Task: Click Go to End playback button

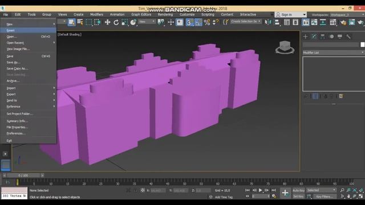Action: coord(274,190)
